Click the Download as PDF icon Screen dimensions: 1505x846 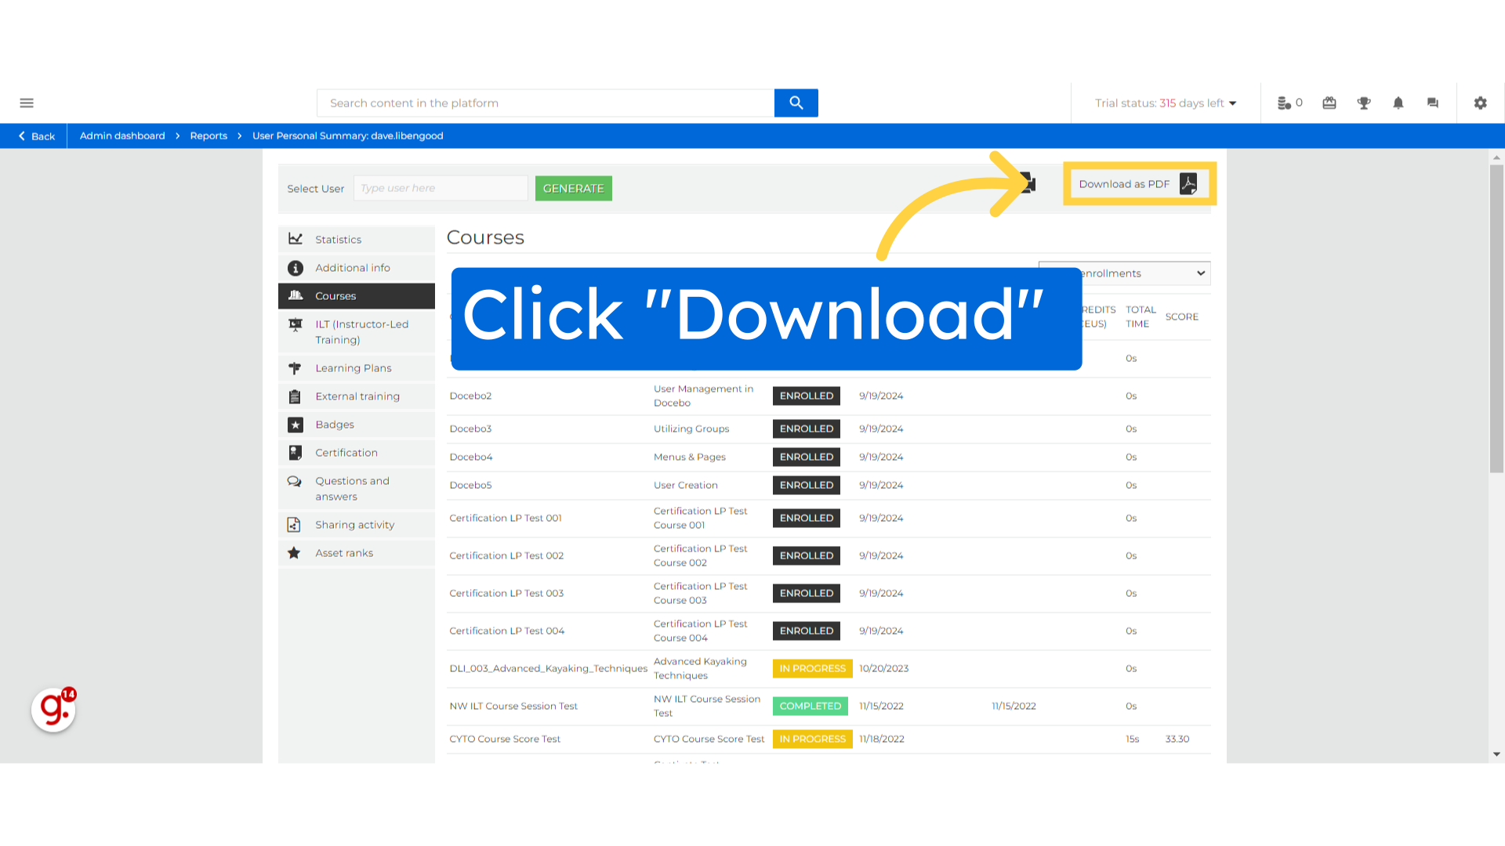pyautogui.click(x=1188, y=184)
